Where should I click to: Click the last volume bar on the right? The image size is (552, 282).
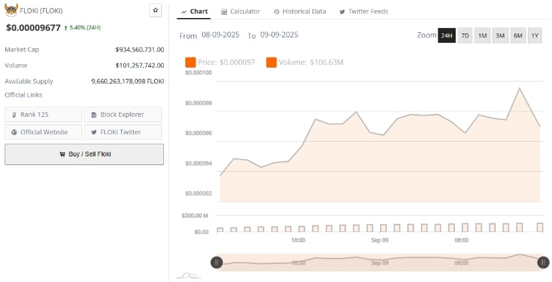pos(540,227)
